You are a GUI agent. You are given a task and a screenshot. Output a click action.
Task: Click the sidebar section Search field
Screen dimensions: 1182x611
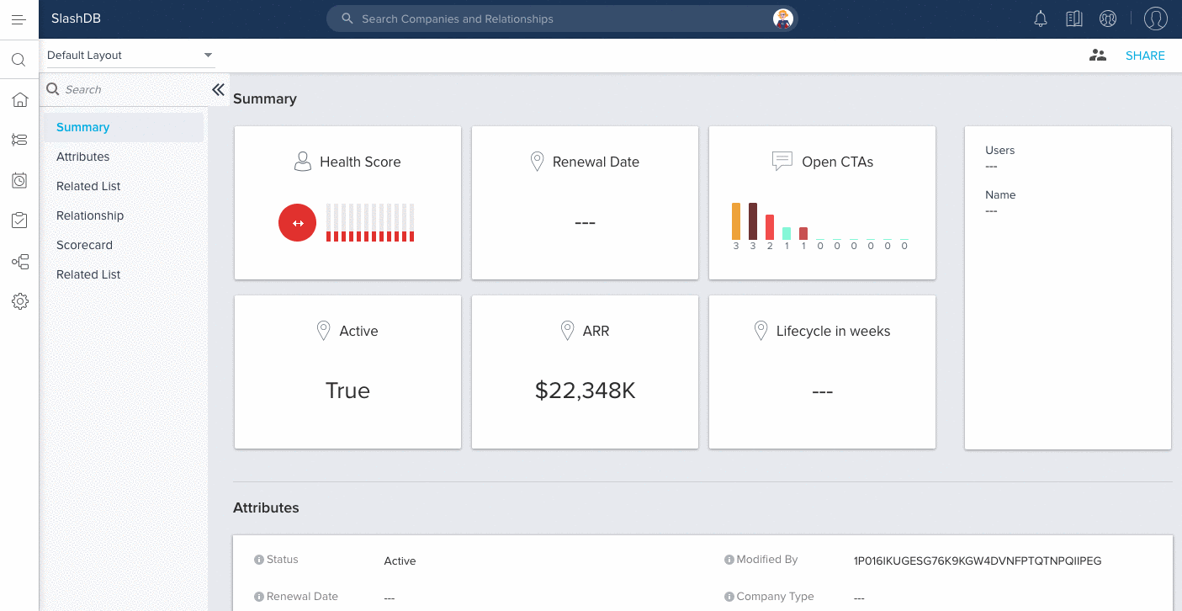[126, 89]
